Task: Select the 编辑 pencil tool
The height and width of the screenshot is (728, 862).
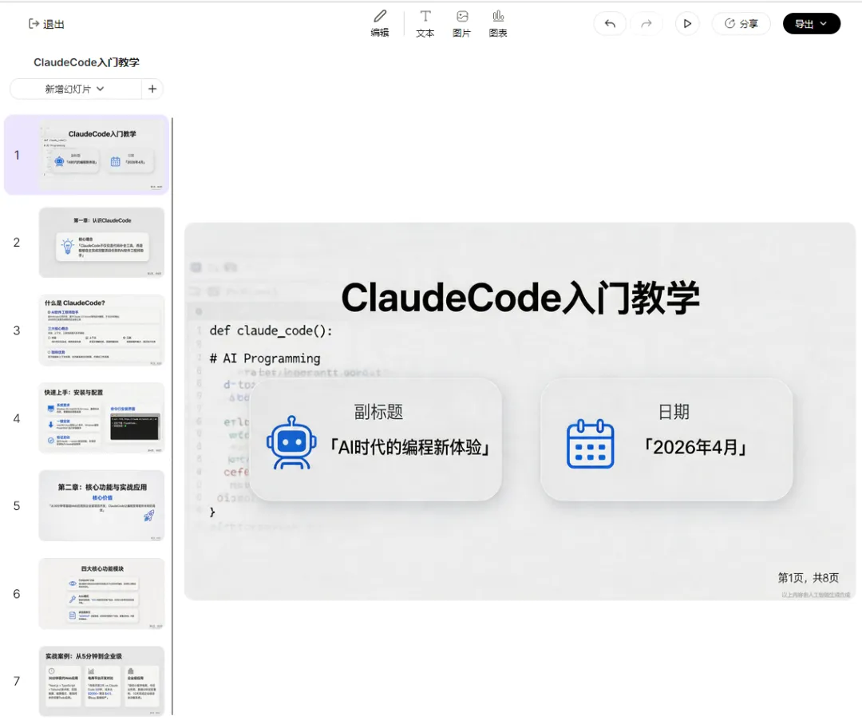Action: coord(379,24)
